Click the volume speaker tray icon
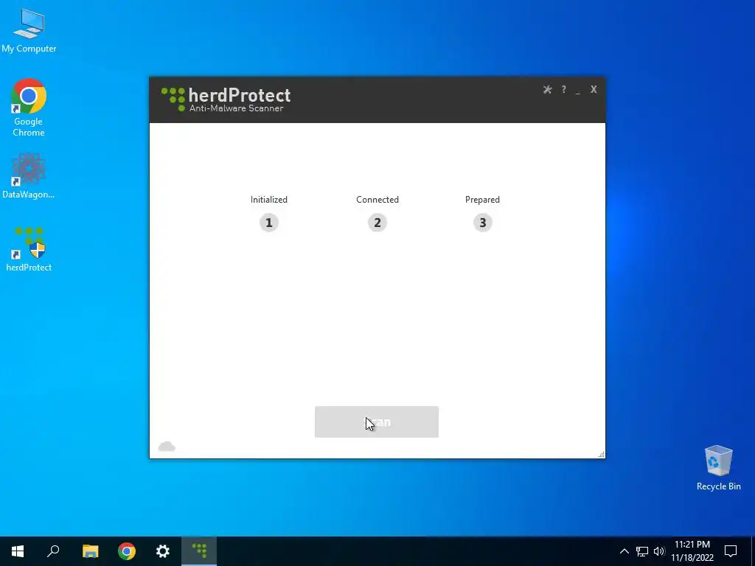 [659, 551]
